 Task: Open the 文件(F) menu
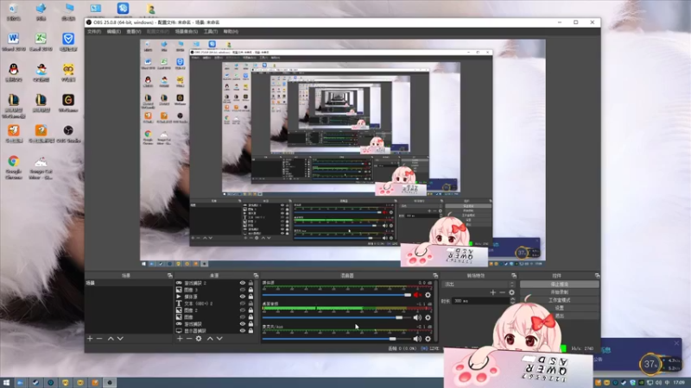point(94,32)
